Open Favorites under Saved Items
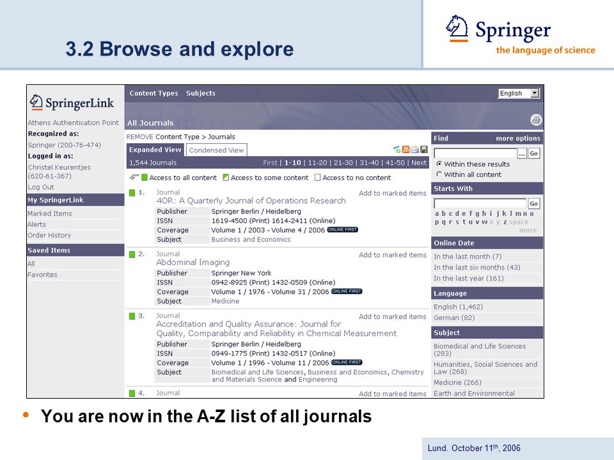 (42, 275)
